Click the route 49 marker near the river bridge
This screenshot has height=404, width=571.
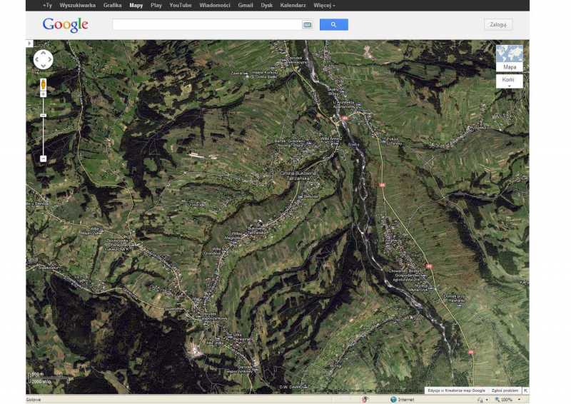point(345,118)
